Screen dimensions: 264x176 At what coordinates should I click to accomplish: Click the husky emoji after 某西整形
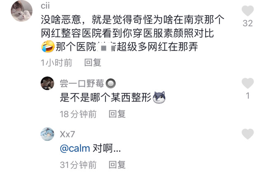[159, 97]
